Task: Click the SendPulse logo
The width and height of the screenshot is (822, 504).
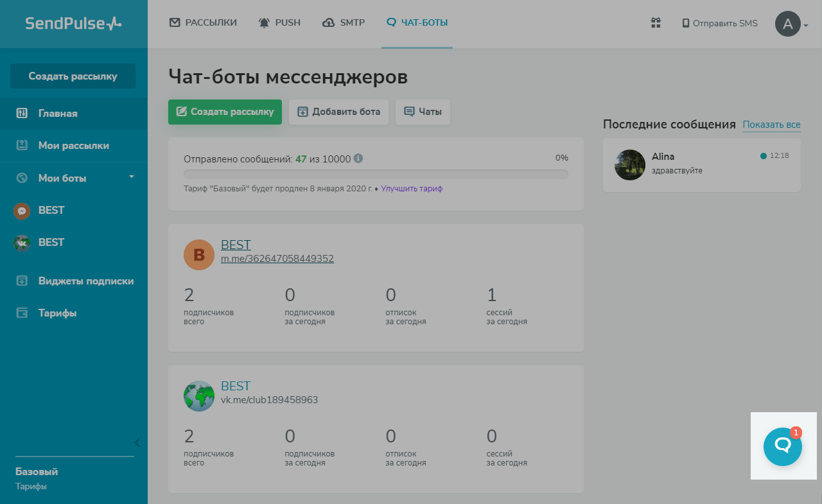Action: click(73, 24)
